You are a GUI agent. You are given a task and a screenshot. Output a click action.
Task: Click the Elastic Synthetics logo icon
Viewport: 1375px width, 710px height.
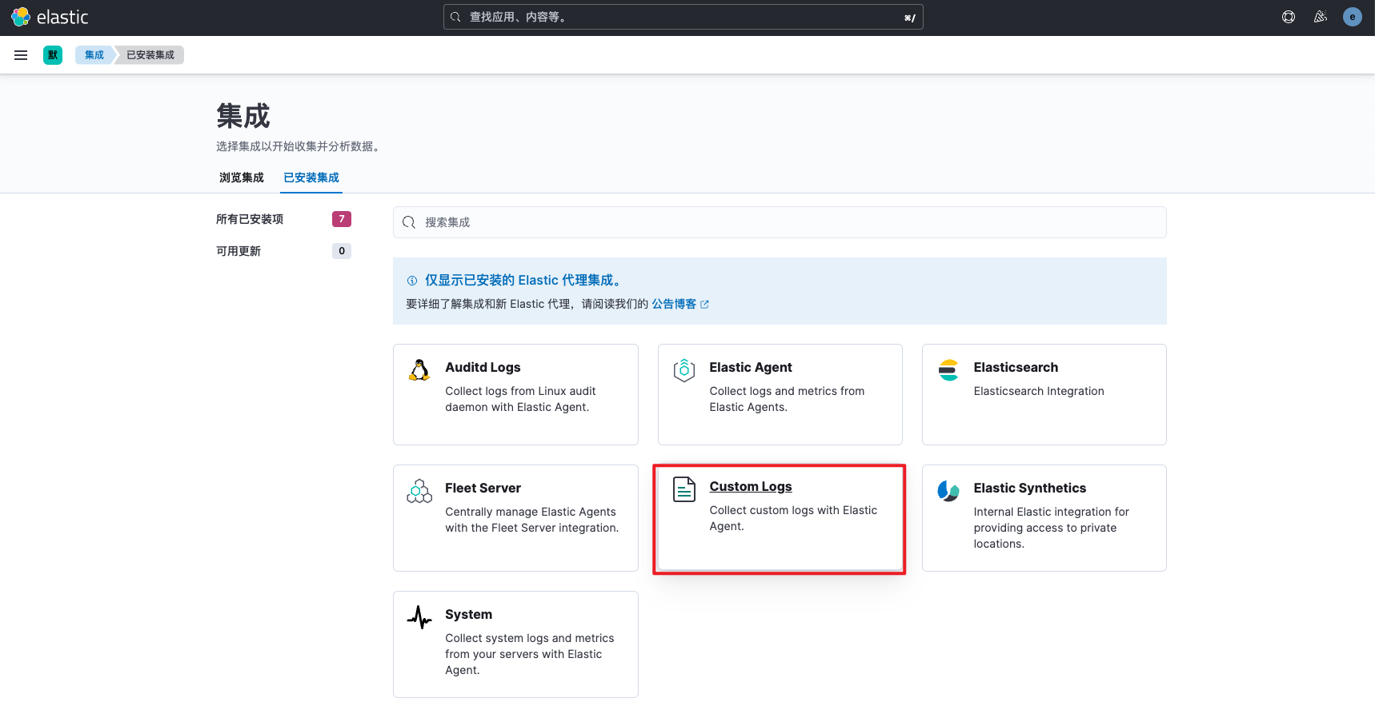pyautogui.click(x=948, y=491)
